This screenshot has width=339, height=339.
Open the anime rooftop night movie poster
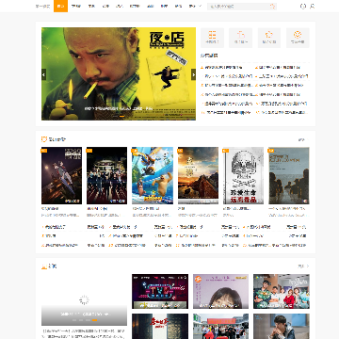pos(61,176)
